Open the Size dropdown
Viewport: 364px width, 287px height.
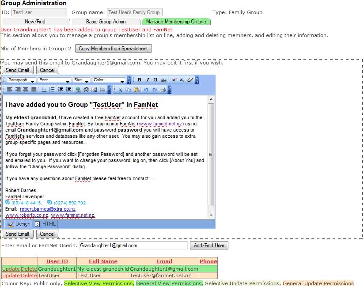(x=81, y=80)
